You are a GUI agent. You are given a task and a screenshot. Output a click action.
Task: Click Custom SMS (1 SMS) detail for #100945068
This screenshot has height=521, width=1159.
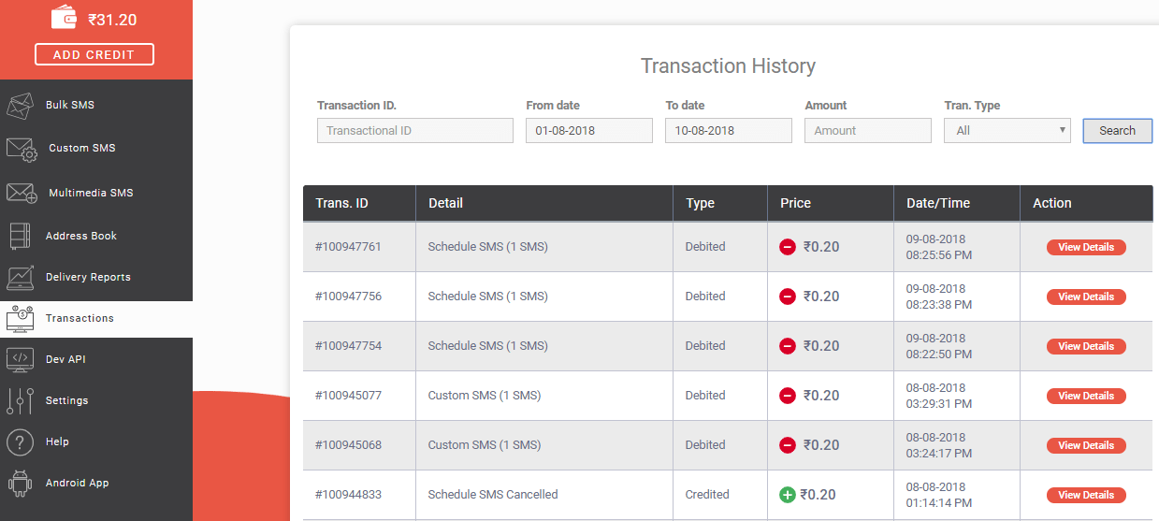[485, 445]
